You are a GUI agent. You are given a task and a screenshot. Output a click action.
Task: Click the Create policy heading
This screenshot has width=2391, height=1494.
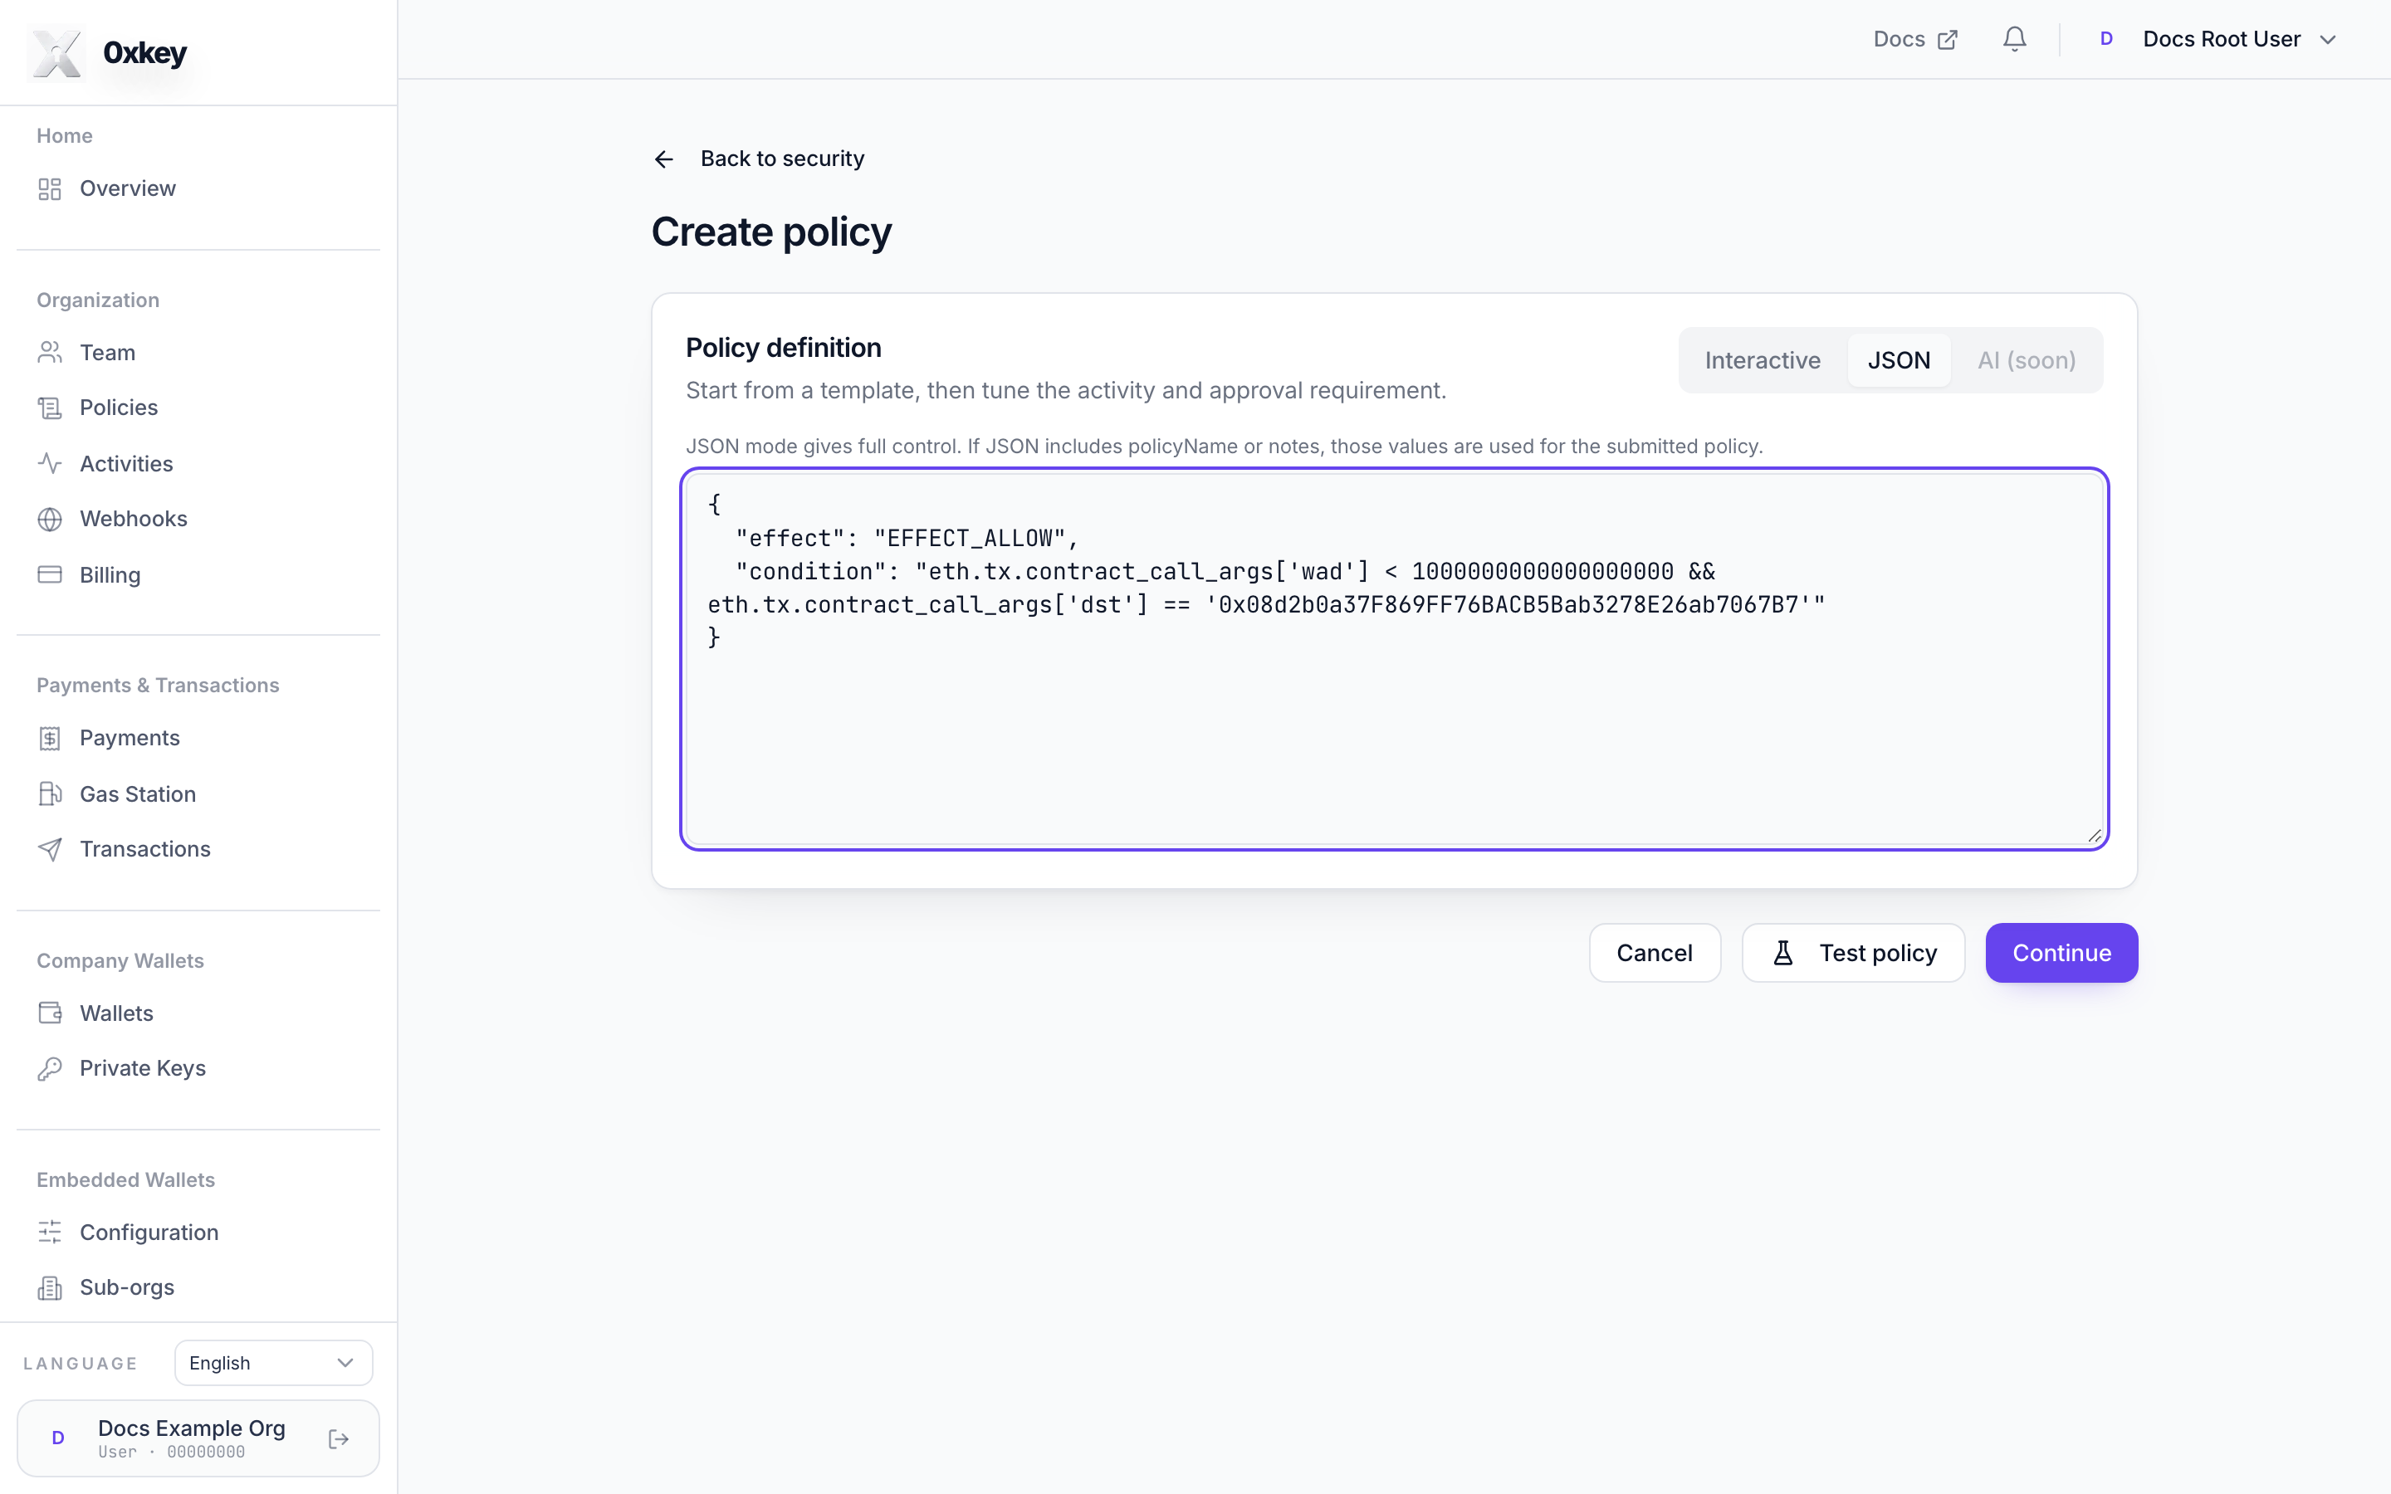pyautogui.click(x=771, y=232)
